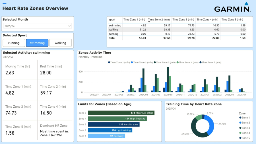The height and width of the screenshot is (144, 256).
Task: Sort table by the sport column header
Action: tap(112, 20)
